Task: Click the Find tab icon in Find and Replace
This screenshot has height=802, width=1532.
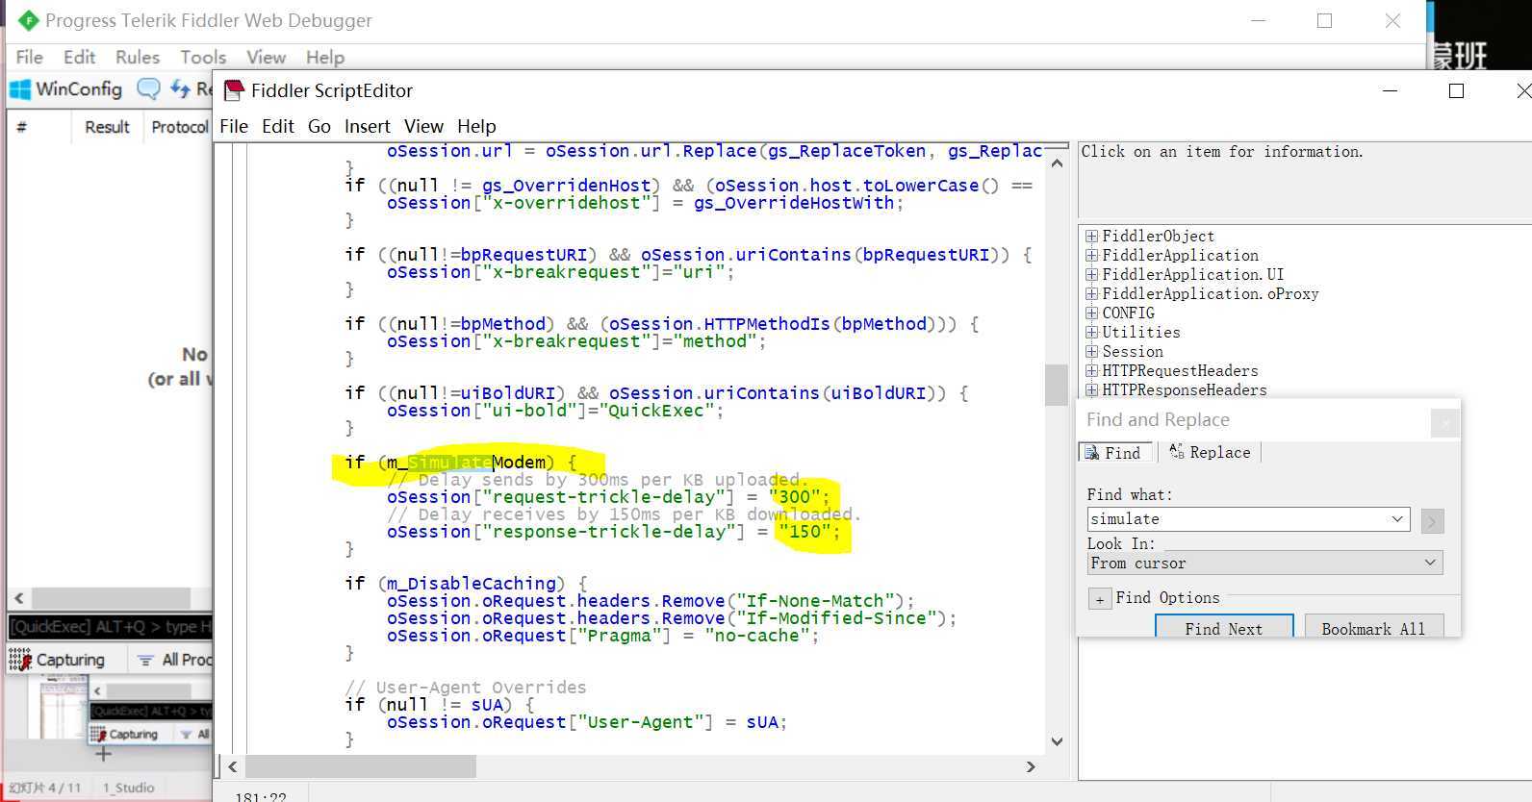Action: pyautogui.click(x=1091, y=452)
